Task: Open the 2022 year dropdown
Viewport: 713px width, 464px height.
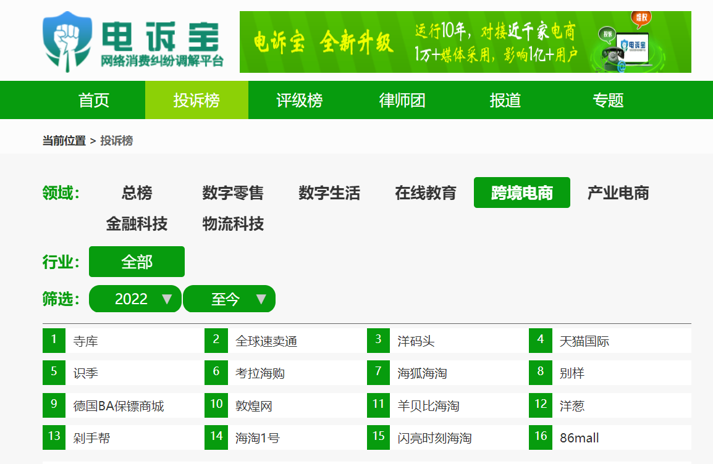Action: [135, 299]
